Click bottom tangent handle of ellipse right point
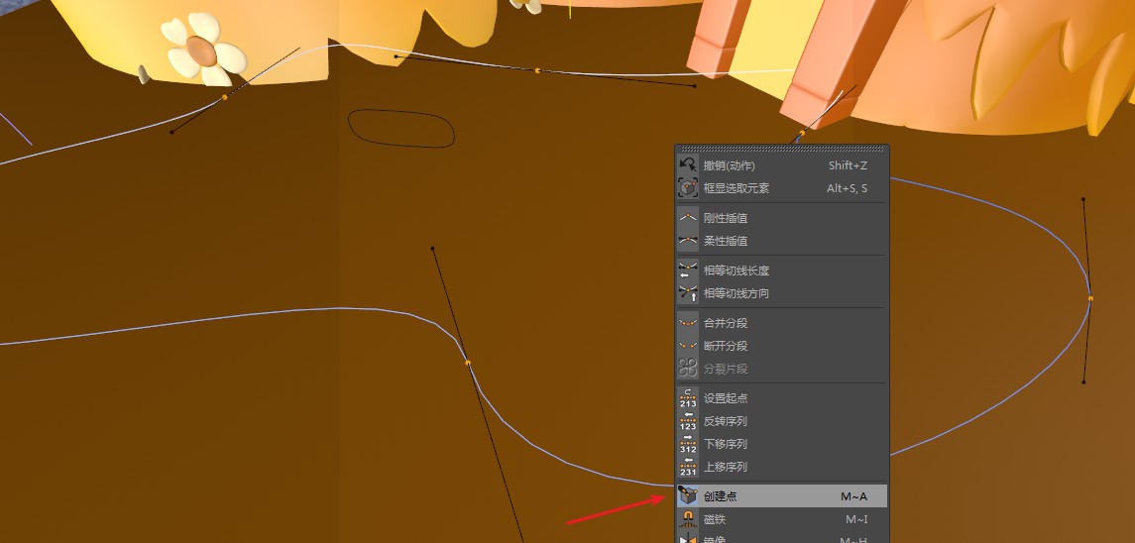The height and width of the screenshot is (543, 1135). tap(1083, 381)
